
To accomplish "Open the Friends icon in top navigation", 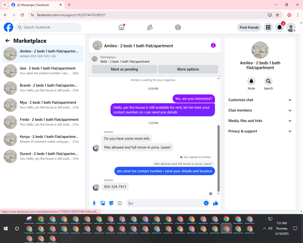I will (150, 27).
